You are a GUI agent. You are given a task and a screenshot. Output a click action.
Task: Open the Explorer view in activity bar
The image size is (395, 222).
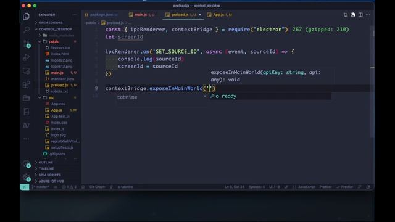pos(26,17)
